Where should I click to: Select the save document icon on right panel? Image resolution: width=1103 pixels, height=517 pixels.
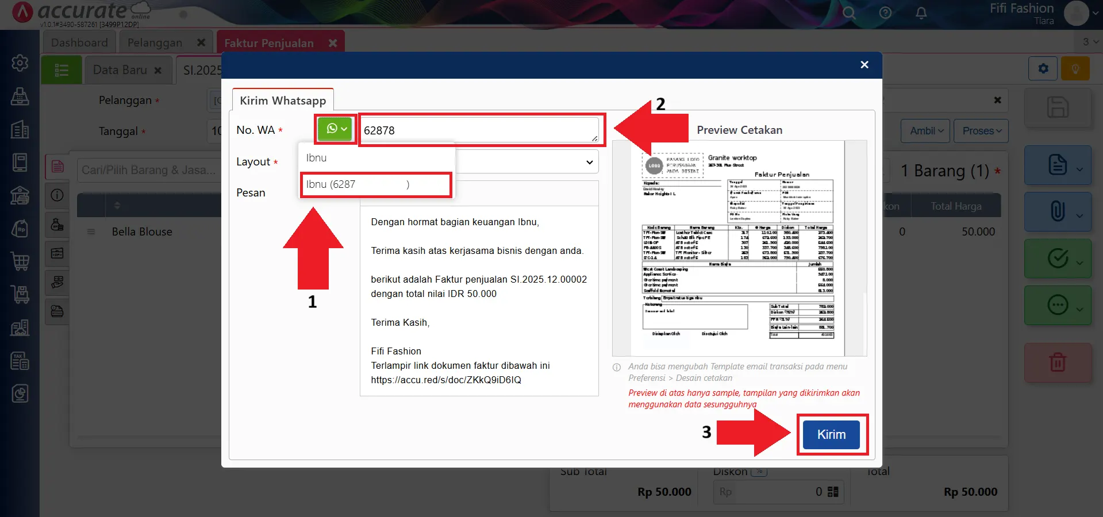click(x=1058, y=109)
